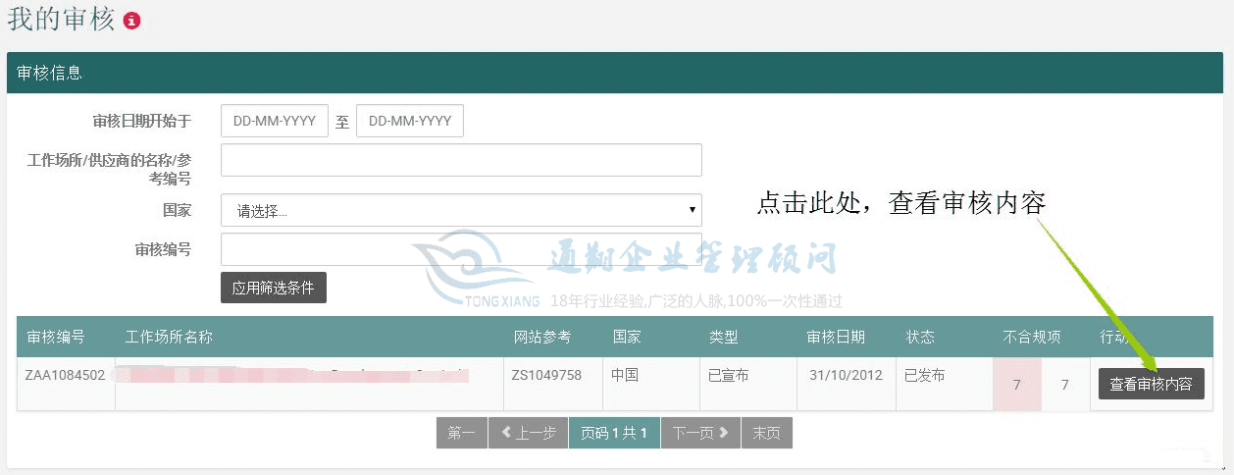
Task: Click the 审核编号 filter text field
Action: tap(461, 249)
